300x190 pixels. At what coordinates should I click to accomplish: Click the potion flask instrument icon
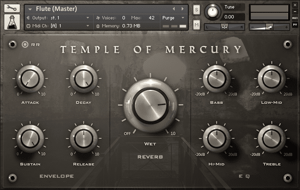(x=12, y=22)
